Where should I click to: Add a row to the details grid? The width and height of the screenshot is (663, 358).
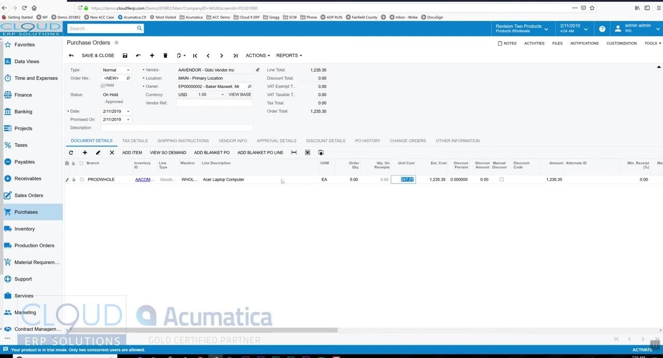coord(84,153)
